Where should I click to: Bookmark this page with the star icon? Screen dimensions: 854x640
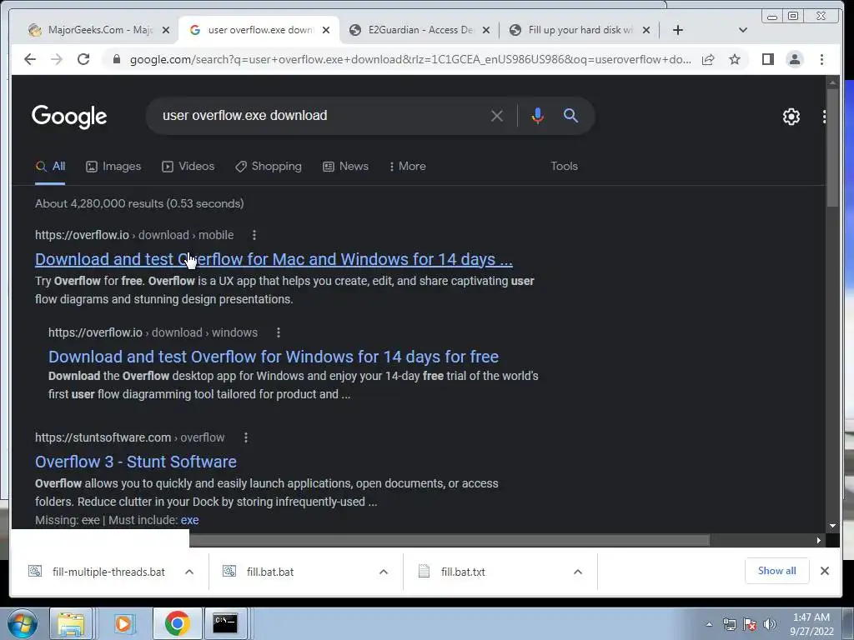[735, 59]
